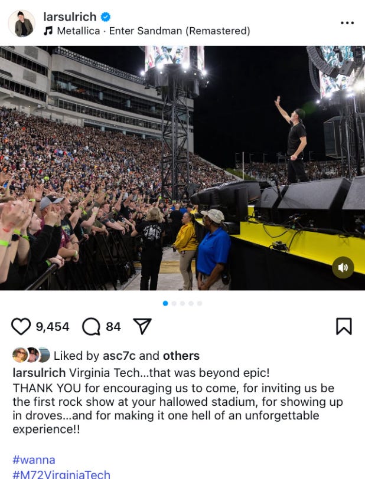
Task: Share the post using the paper plane icon
Action: pos(142,326)
